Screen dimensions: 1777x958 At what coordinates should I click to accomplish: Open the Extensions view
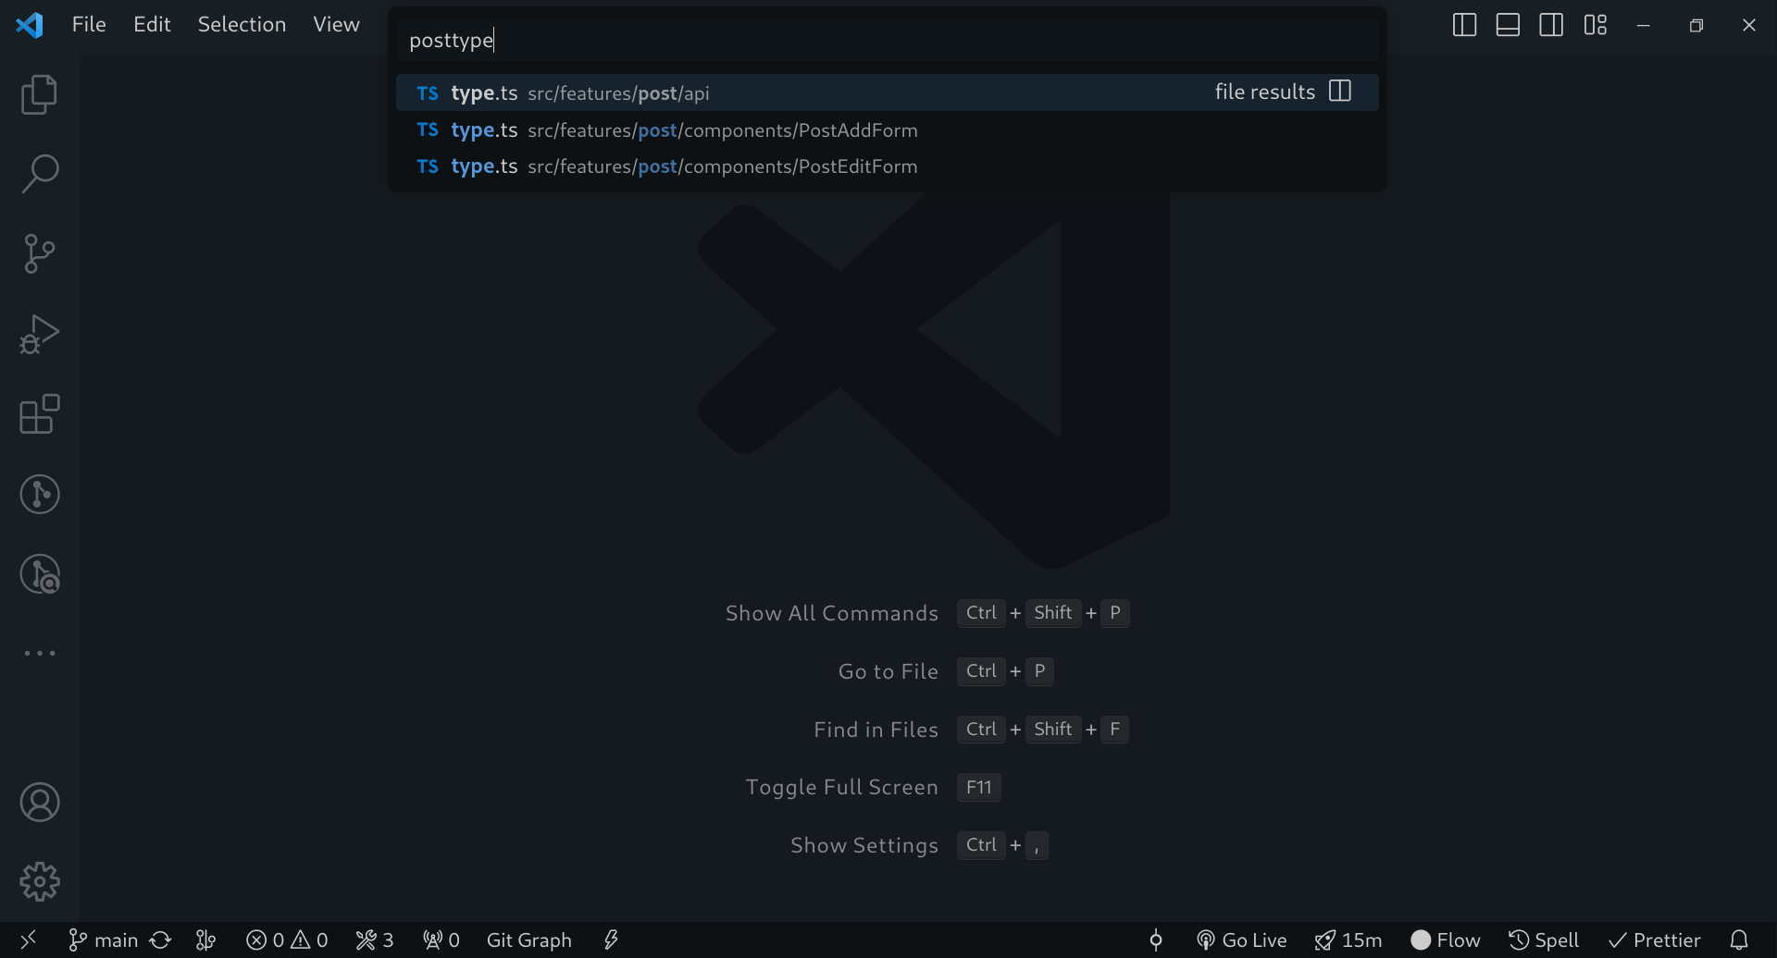[x=39, y=413]
